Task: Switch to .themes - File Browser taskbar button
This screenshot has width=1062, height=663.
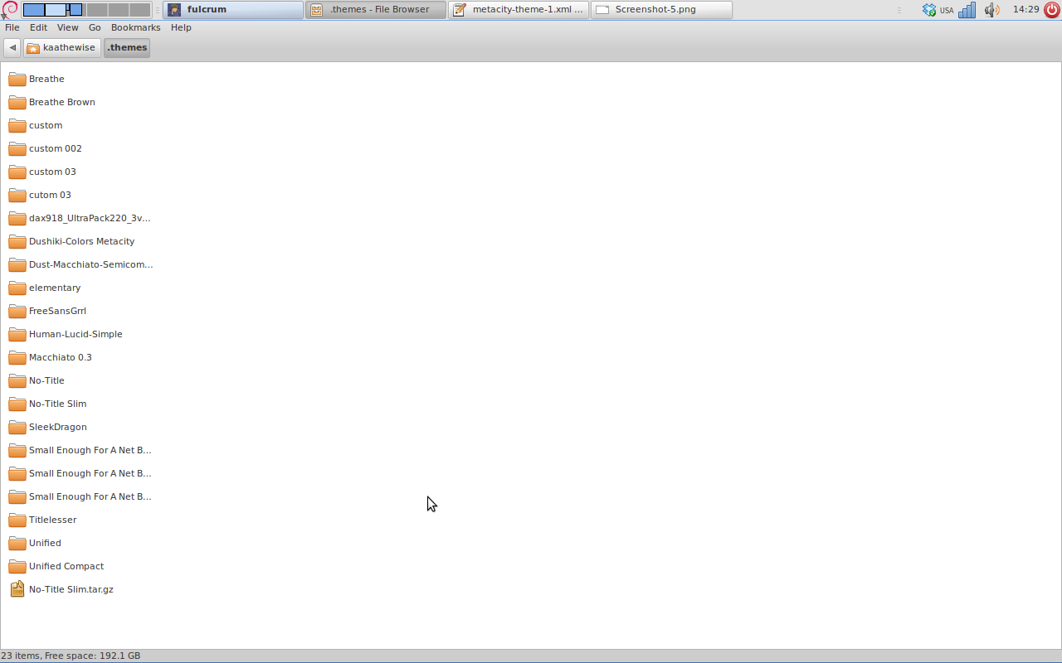Action: (x=376, y=10)
